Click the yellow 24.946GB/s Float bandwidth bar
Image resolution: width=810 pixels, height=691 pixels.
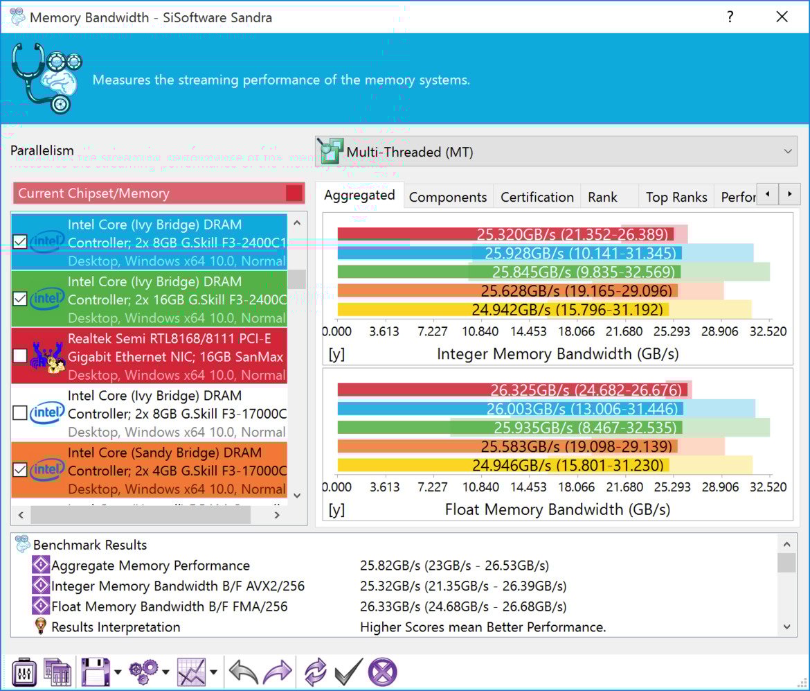(x=503, y=465)
